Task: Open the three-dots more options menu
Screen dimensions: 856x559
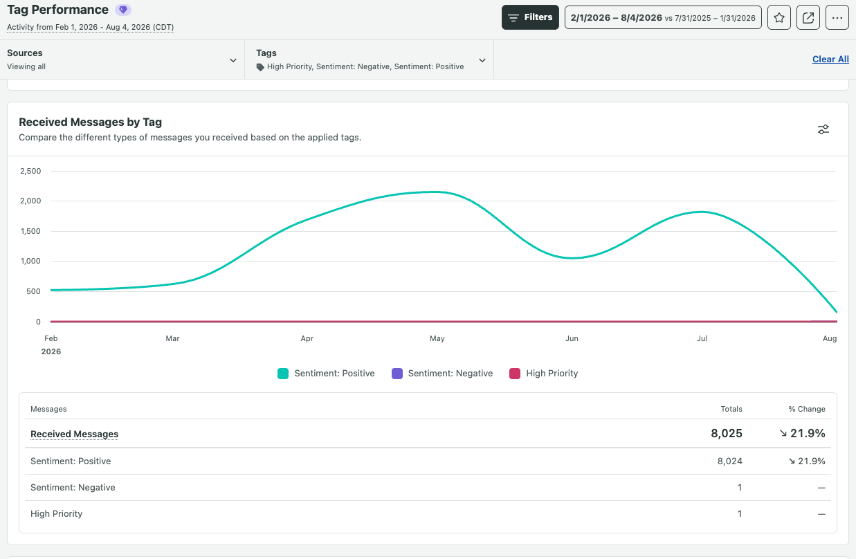Action: coord(837,17)
